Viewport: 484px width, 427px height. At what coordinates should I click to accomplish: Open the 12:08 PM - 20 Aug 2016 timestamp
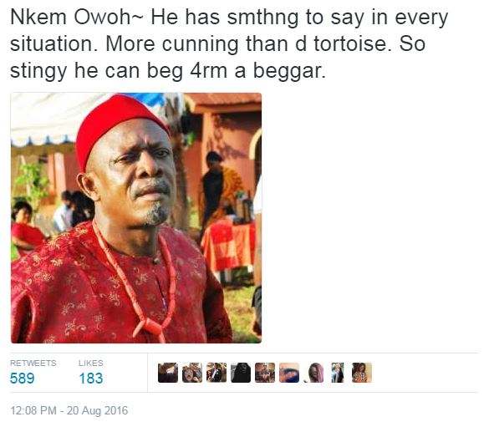[69, 410]
